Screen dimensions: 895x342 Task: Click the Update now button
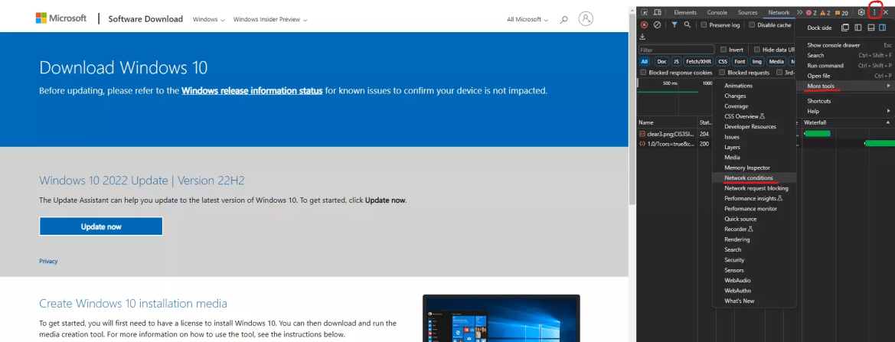pos(101,226)
